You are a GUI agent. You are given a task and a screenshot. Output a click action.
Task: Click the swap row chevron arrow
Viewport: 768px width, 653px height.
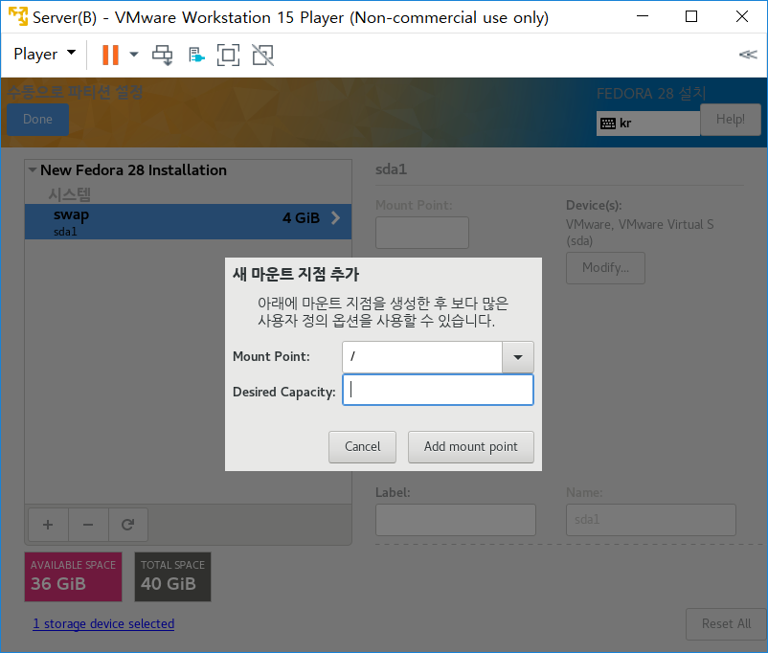(335, 218)
